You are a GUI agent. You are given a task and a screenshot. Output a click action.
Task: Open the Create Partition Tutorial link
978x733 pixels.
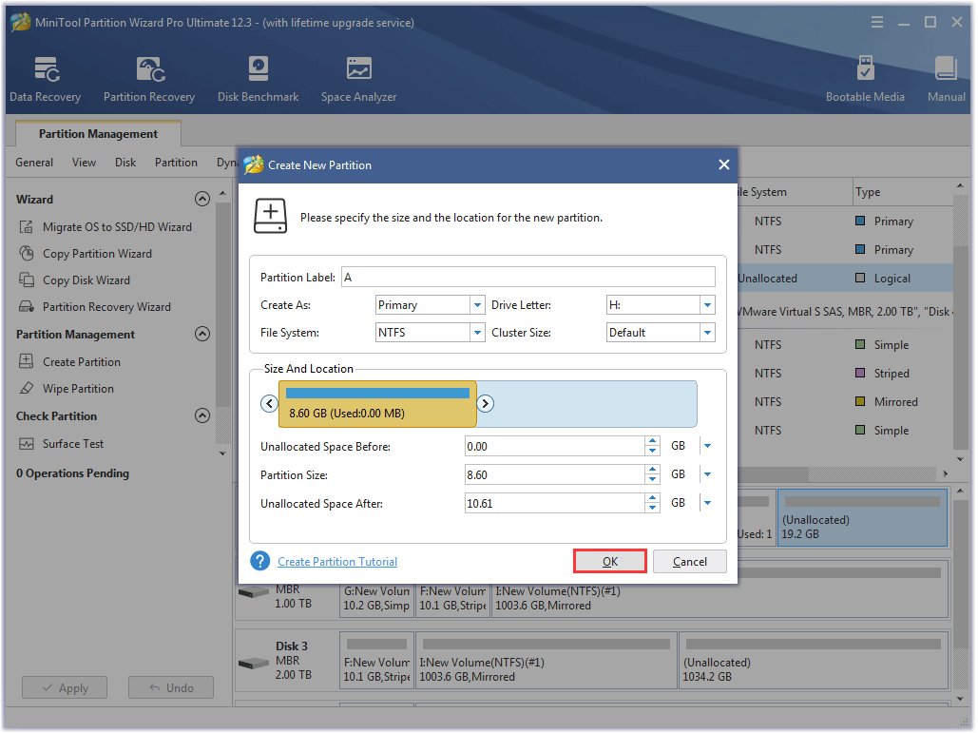click(337, 562)
